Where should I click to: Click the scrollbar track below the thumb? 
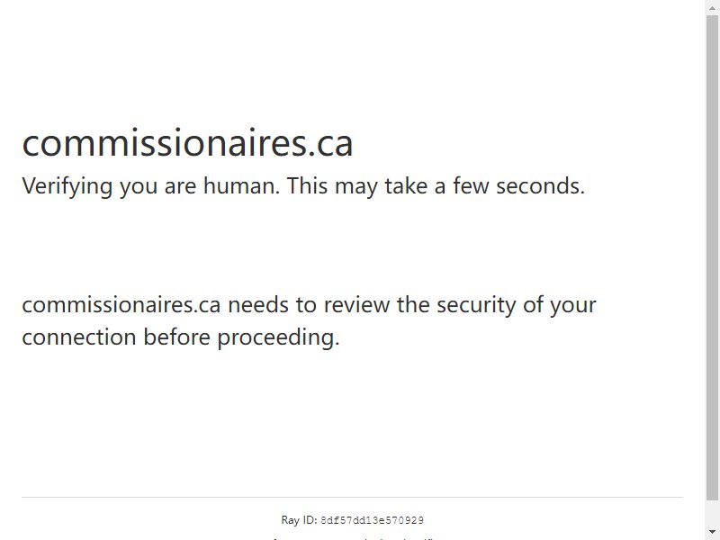point(712,512)
